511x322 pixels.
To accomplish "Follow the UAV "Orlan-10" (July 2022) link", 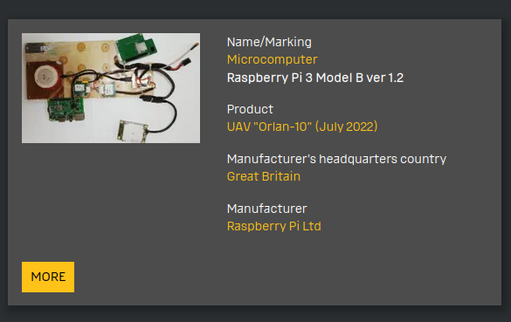I will tap(302, 127).
